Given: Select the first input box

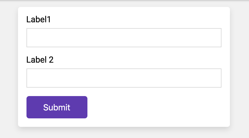Looking at the screenshot, I should point(124,38).
